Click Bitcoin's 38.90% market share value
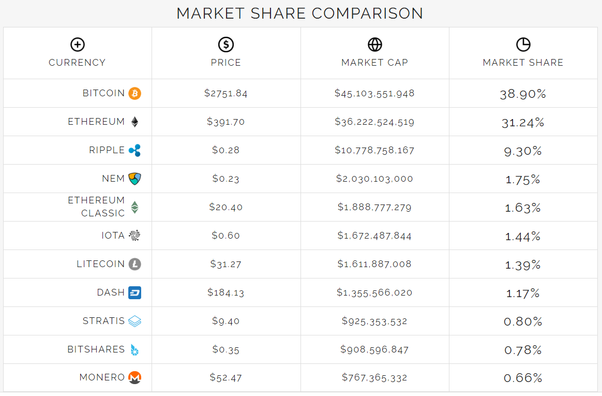 (x=523, y=94)
